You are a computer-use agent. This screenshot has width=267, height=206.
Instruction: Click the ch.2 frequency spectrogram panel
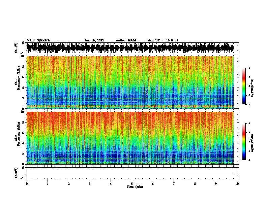point(130,138)
